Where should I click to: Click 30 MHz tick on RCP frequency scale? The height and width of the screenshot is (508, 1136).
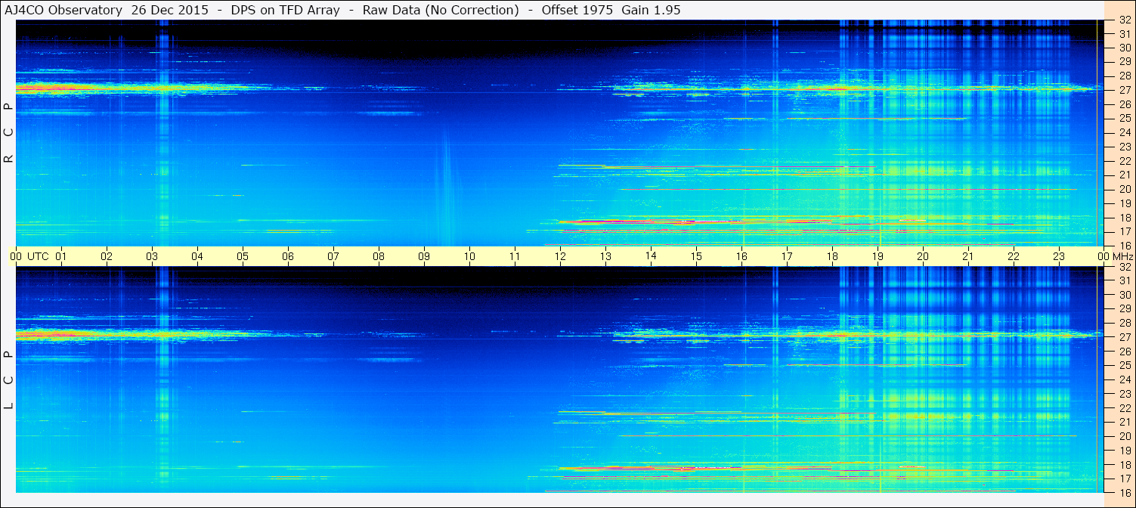[1124, 48]
